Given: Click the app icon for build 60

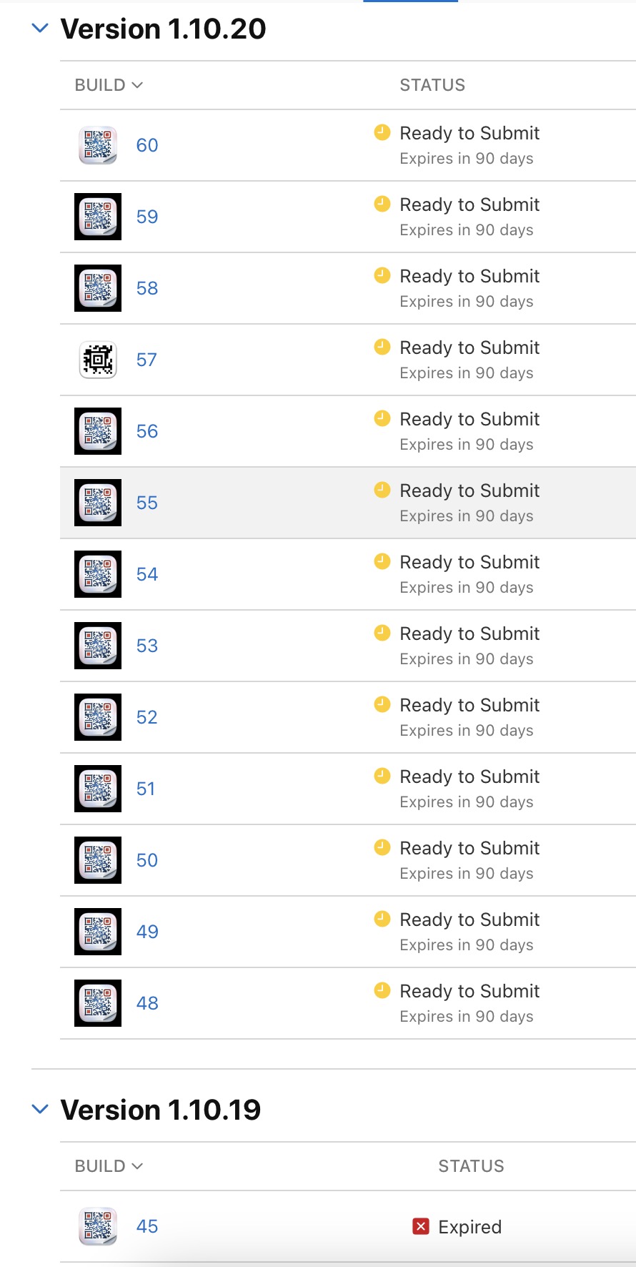Looking at the screenshot, I should [98, 145].
